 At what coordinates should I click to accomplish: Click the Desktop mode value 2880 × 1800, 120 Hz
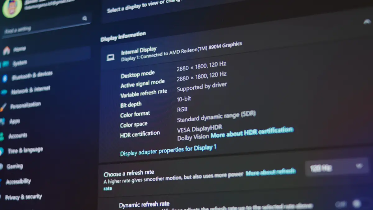(x=201, y=67)
